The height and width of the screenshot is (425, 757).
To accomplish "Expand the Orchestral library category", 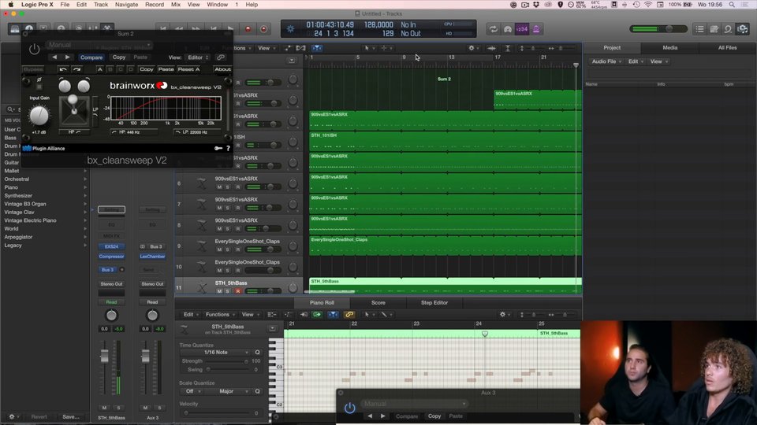I will click(85, 179).
